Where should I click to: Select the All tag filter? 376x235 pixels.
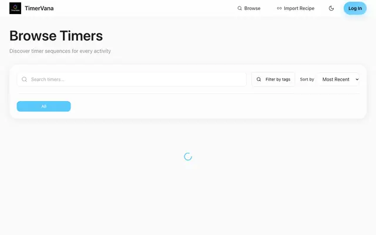(x=43, y=106)
